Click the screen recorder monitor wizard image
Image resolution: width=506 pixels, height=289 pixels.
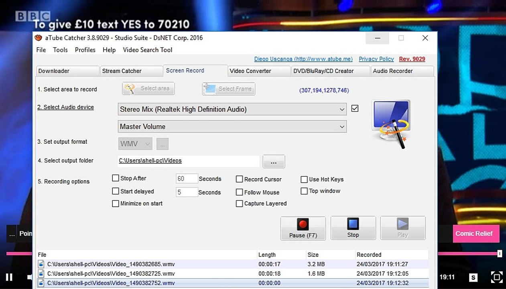391,124
